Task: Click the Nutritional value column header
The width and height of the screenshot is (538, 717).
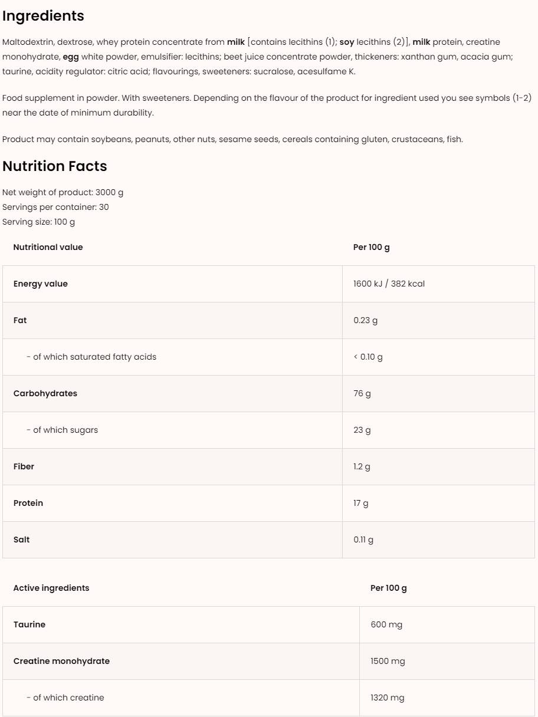Action: [48, 247]
